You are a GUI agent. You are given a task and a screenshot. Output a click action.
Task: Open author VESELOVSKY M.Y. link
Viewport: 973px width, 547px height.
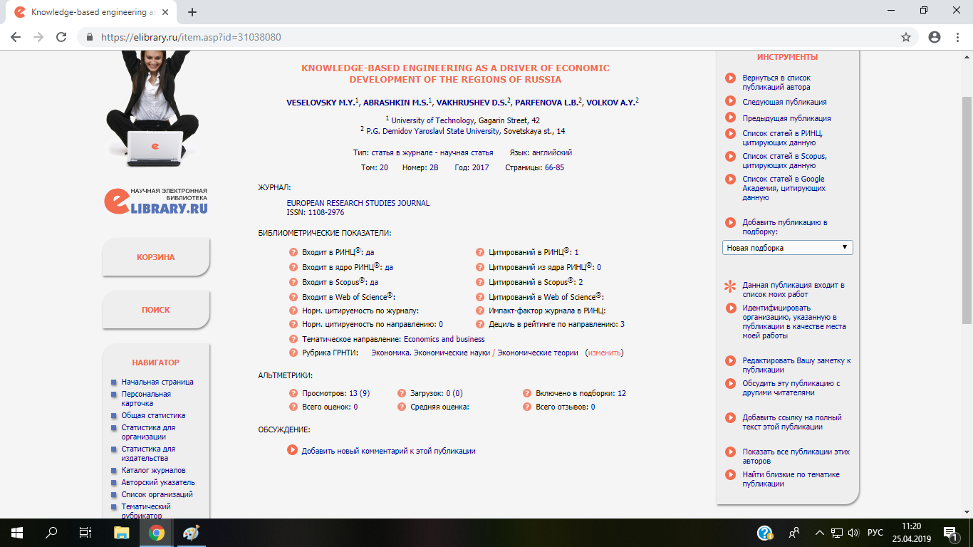pyautogui.click(x=321, y=103)
